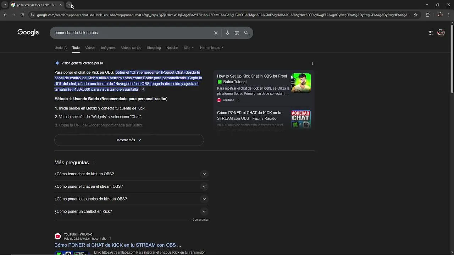Viewport: 454px width, 255px height.
Task: Expand '¿Cómo poner los paneles de kick en OBS?'
Action: [131, 199]
